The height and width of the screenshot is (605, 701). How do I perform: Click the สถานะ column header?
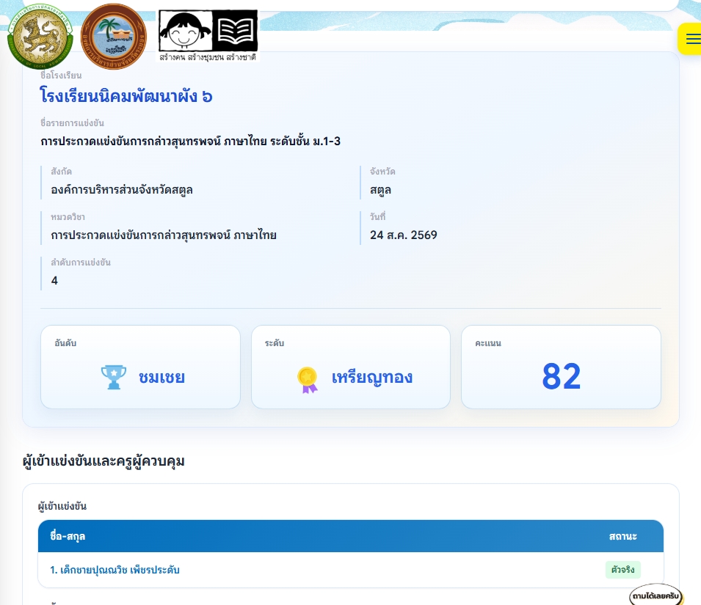tap(622, 536)
